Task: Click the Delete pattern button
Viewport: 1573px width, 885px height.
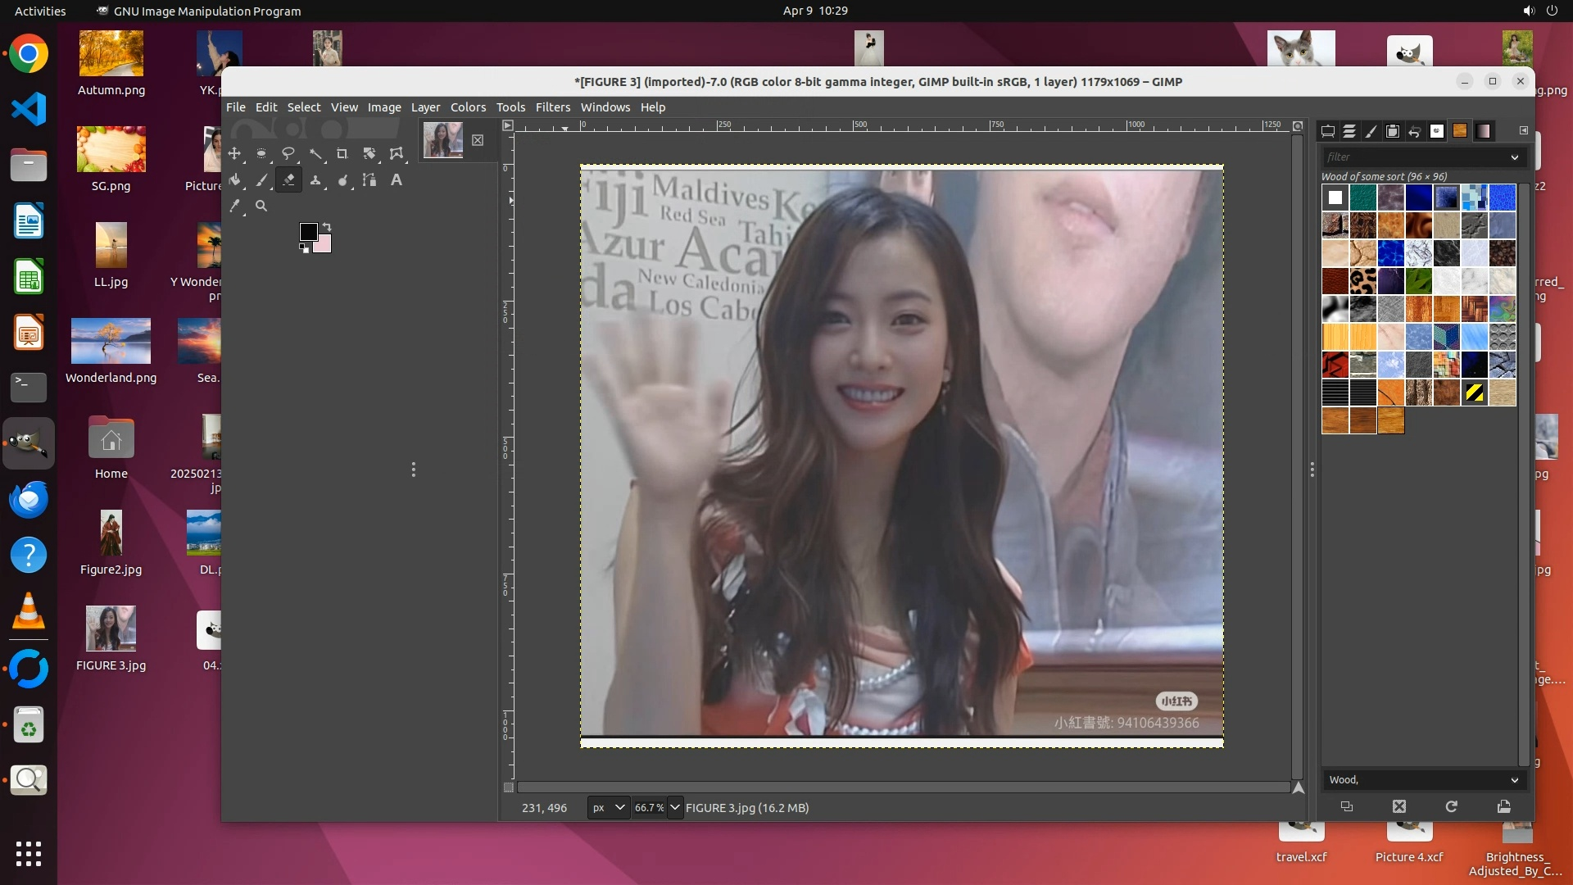Action: pyautogui.click(x=1398, y=806)
